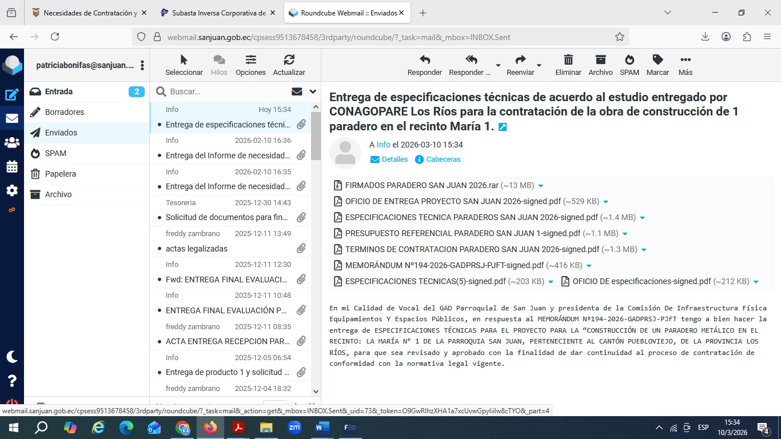Delete message with Eliminar trash icon
Viewport: 781px width, 439px height.
(568, 60)
